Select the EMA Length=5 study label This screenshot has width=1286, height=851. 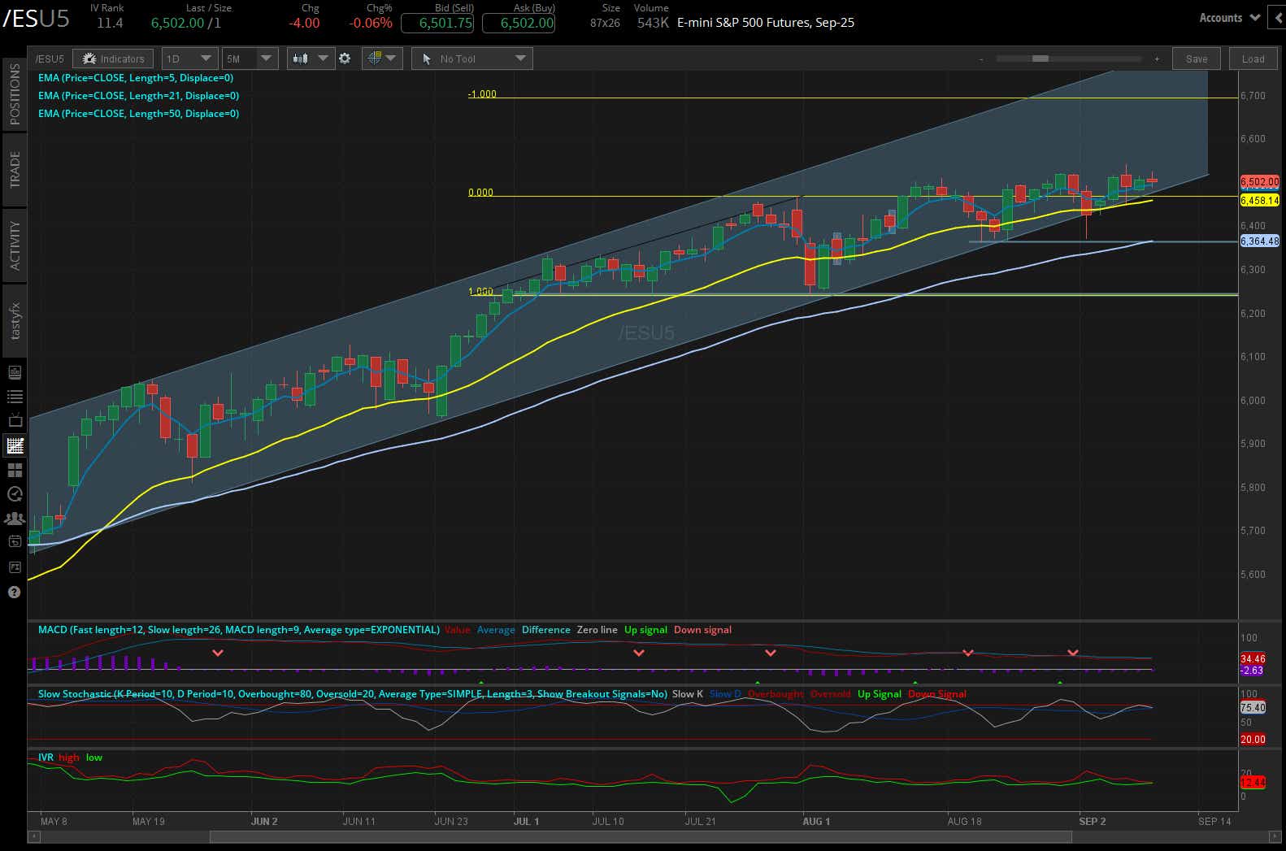[136, 78]
